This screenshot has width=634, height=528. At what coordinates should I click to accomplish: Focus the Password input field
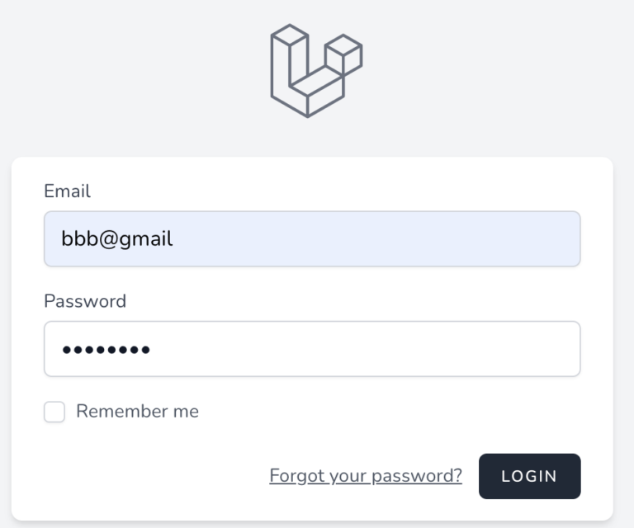click(312, 349)
